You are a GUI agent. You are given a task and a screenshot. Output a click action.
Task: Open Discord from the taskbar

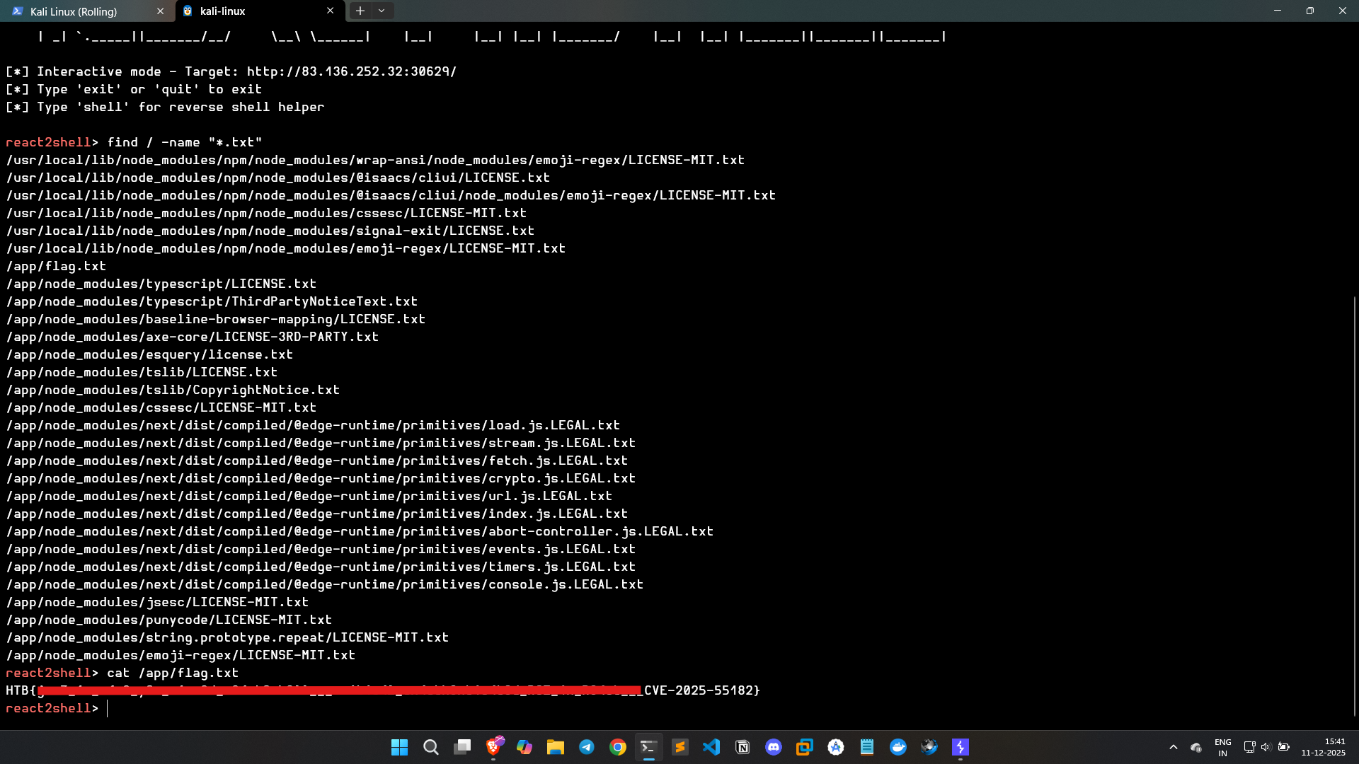click(774, 747)
